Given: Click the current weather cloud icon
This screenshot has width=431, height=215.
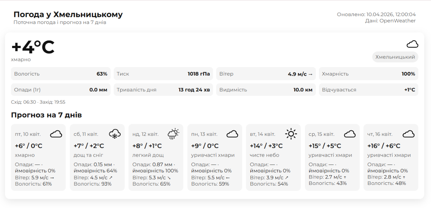Looking at the screenshot, I should [412, 44].
